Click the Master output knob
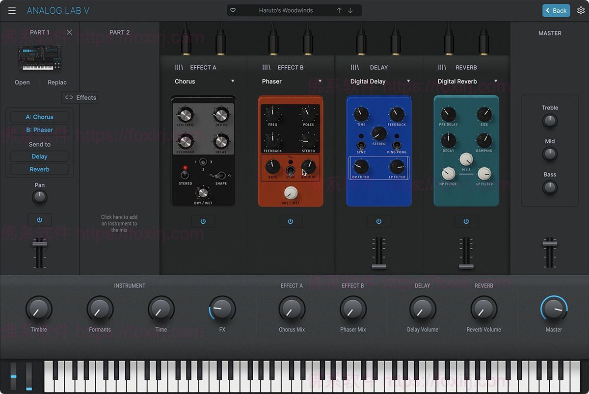589x394 pixels. click(554, 309)
